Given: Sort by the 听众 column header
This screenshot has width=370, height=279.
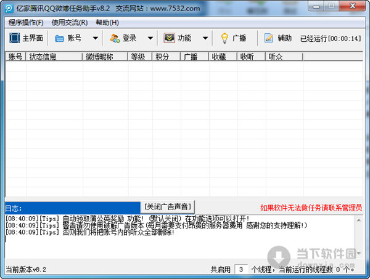Looking at the screenshot, I should tap(284, 57).
